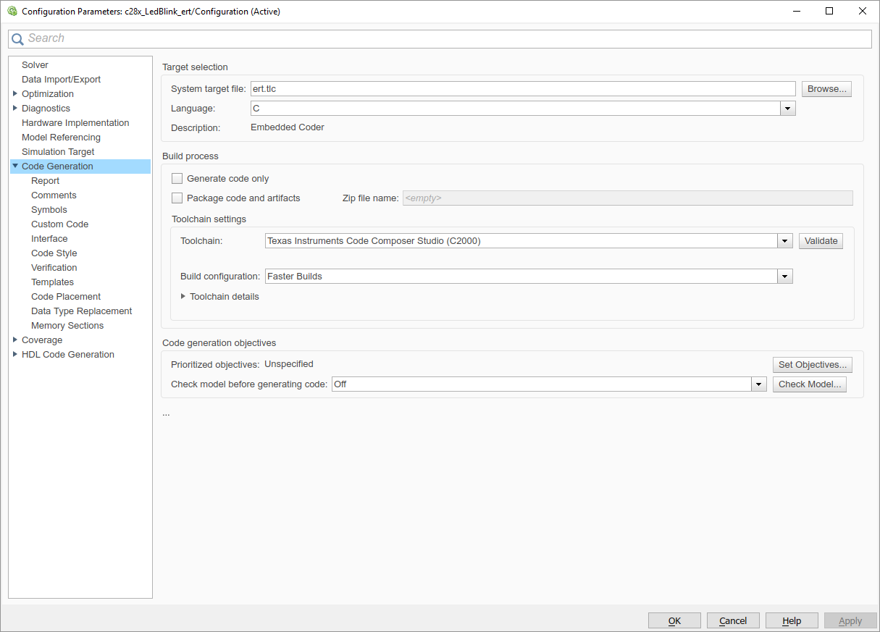This screenshot has width=880, height=632.
Task: Select Comments under Code Generation
Action: click(x=54, y=195)
